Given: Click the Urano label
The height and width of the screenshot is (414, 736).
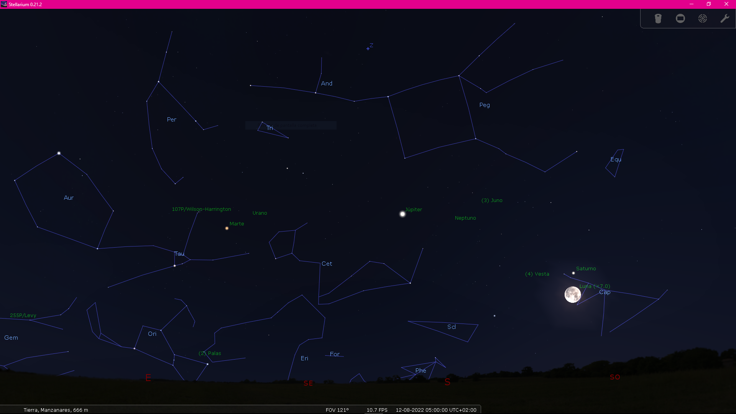Looking at the screenshot, I should [x=260, y=213].
